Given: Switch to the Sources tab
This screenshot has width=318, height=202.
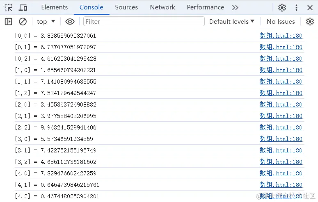Looking at the screenshot, I should (x=126, y=7).
